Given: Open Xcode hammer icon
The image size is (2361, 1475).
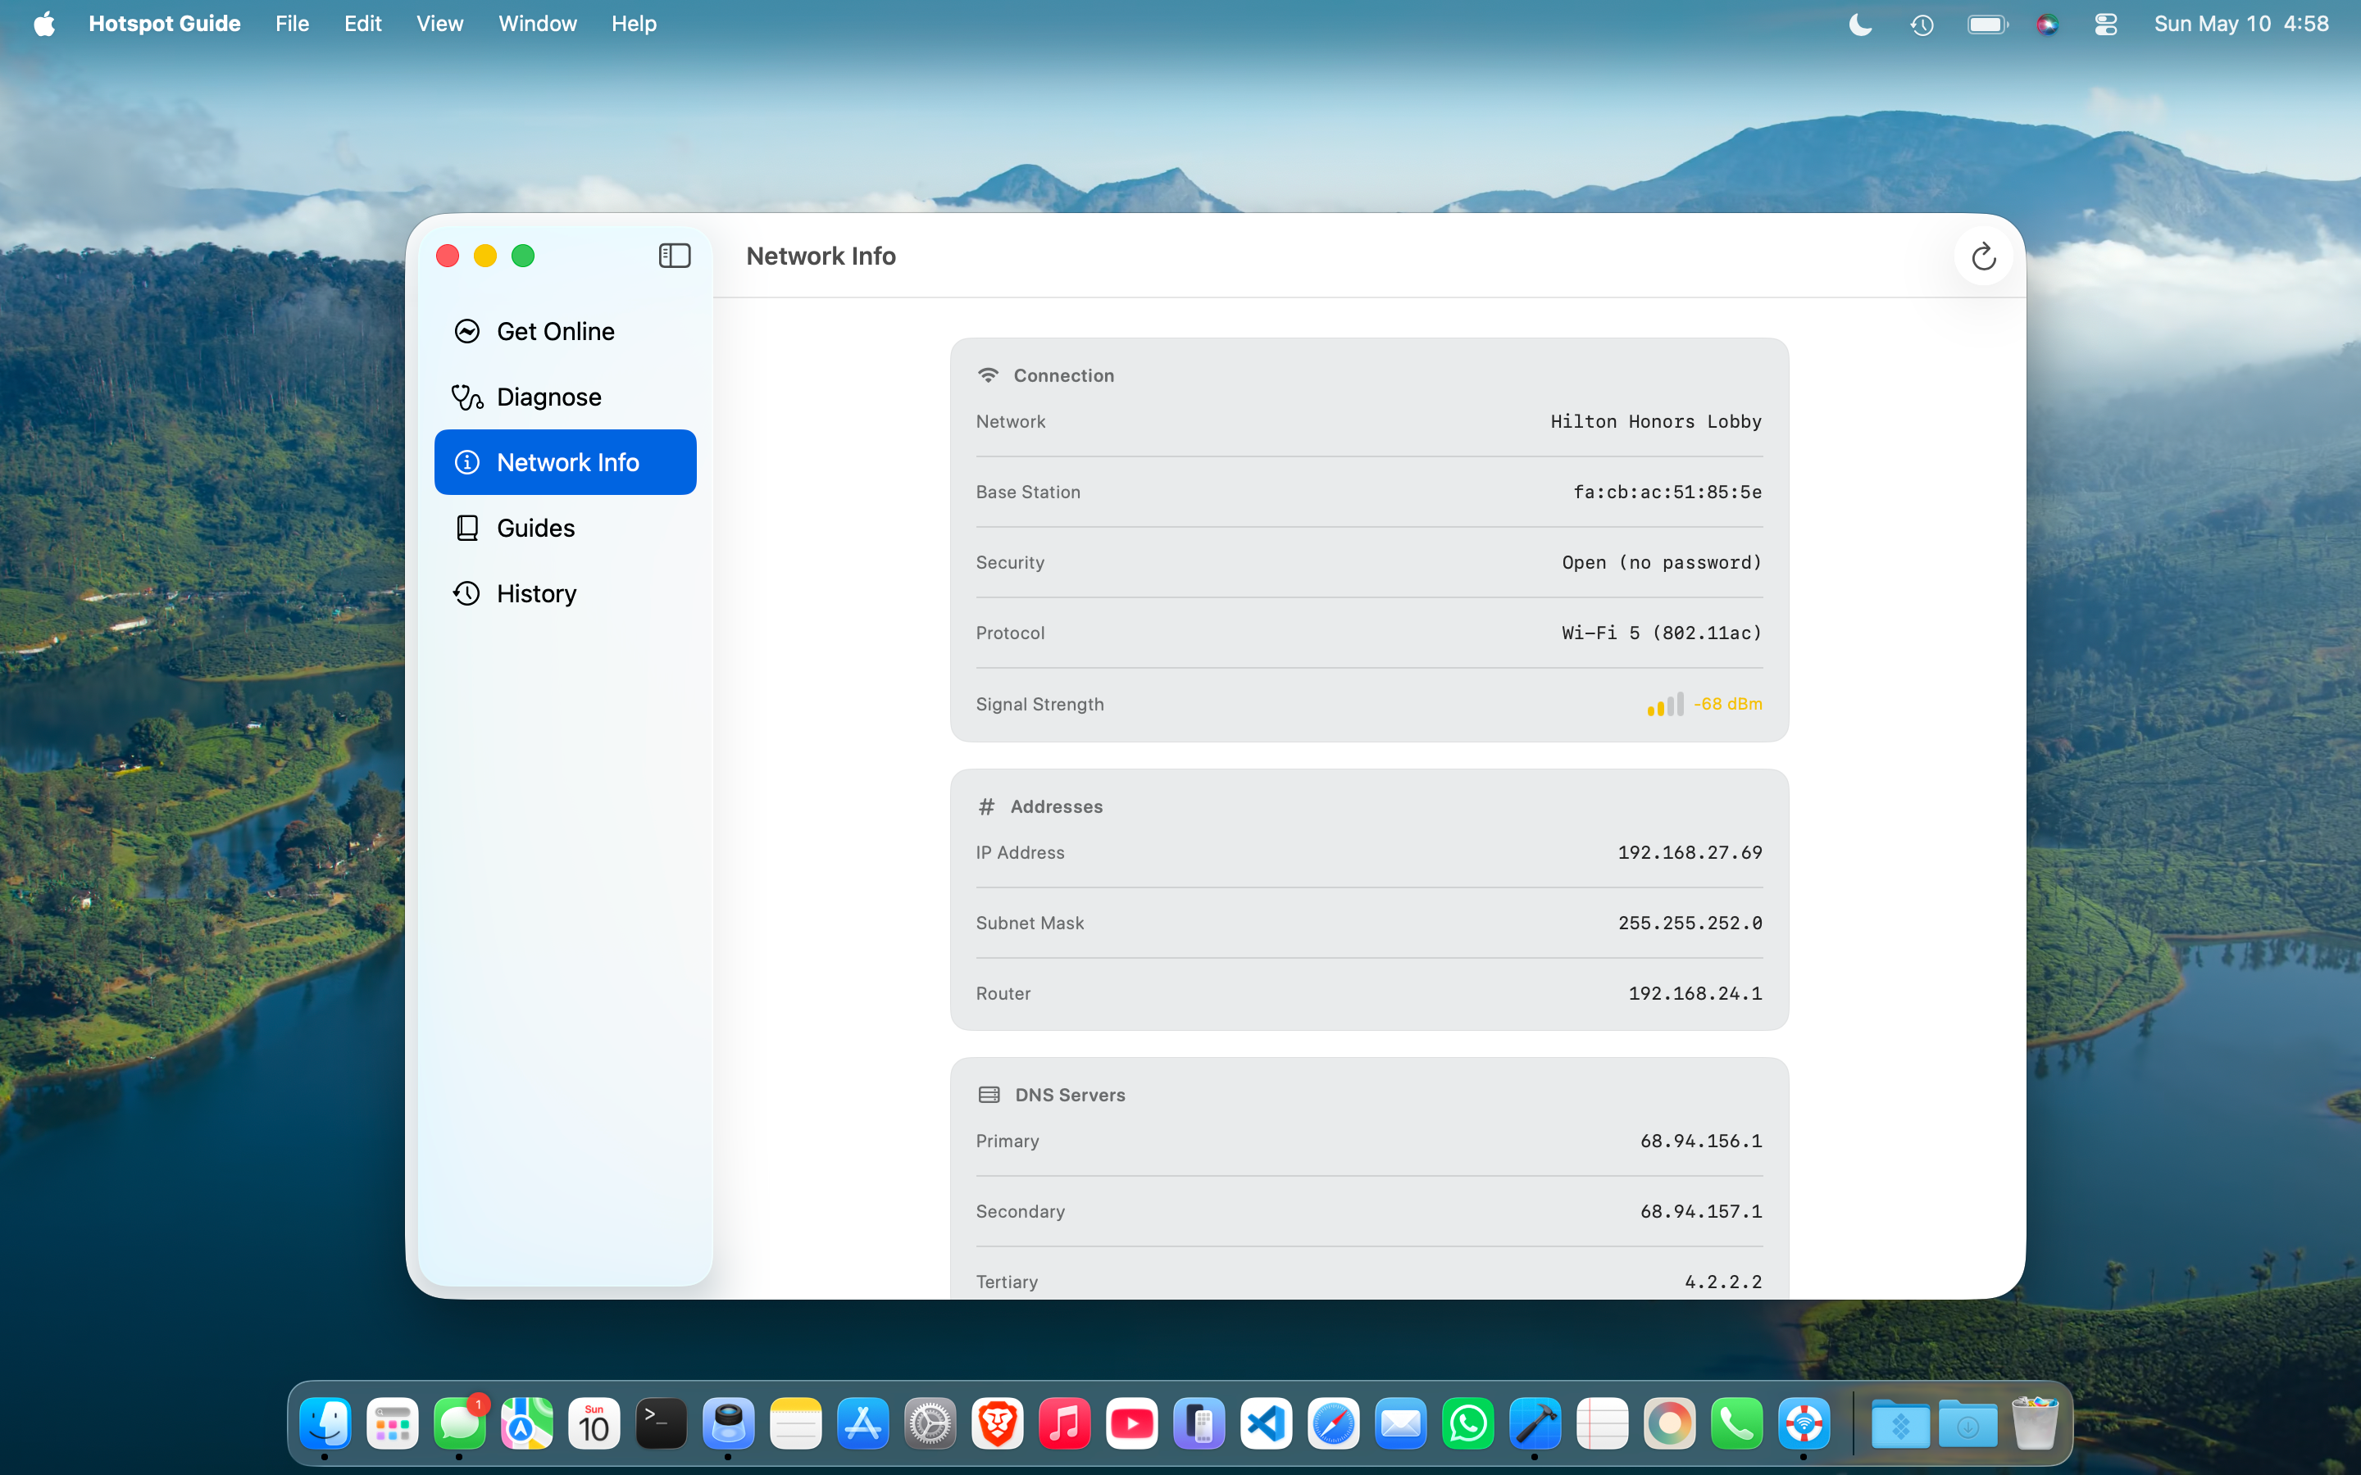Looking at the screenshot, I should pyautogui.click(x=1535, y=1424).
